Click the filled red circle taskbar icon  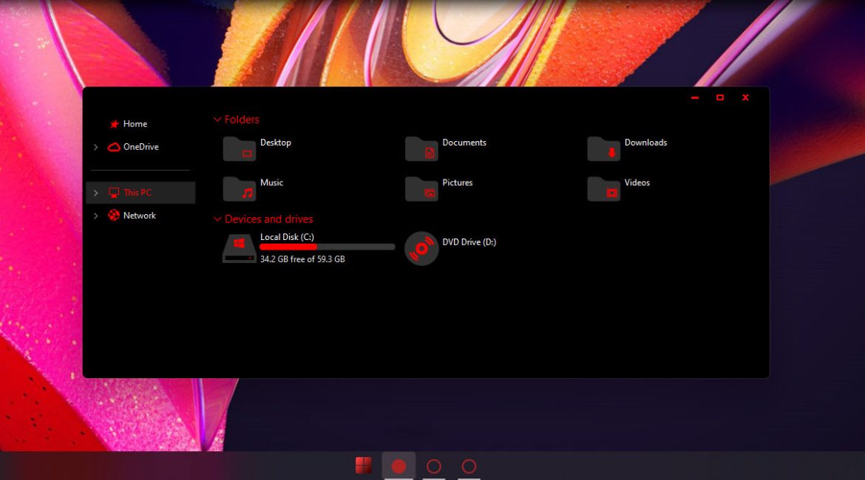(x=398, y=466)
